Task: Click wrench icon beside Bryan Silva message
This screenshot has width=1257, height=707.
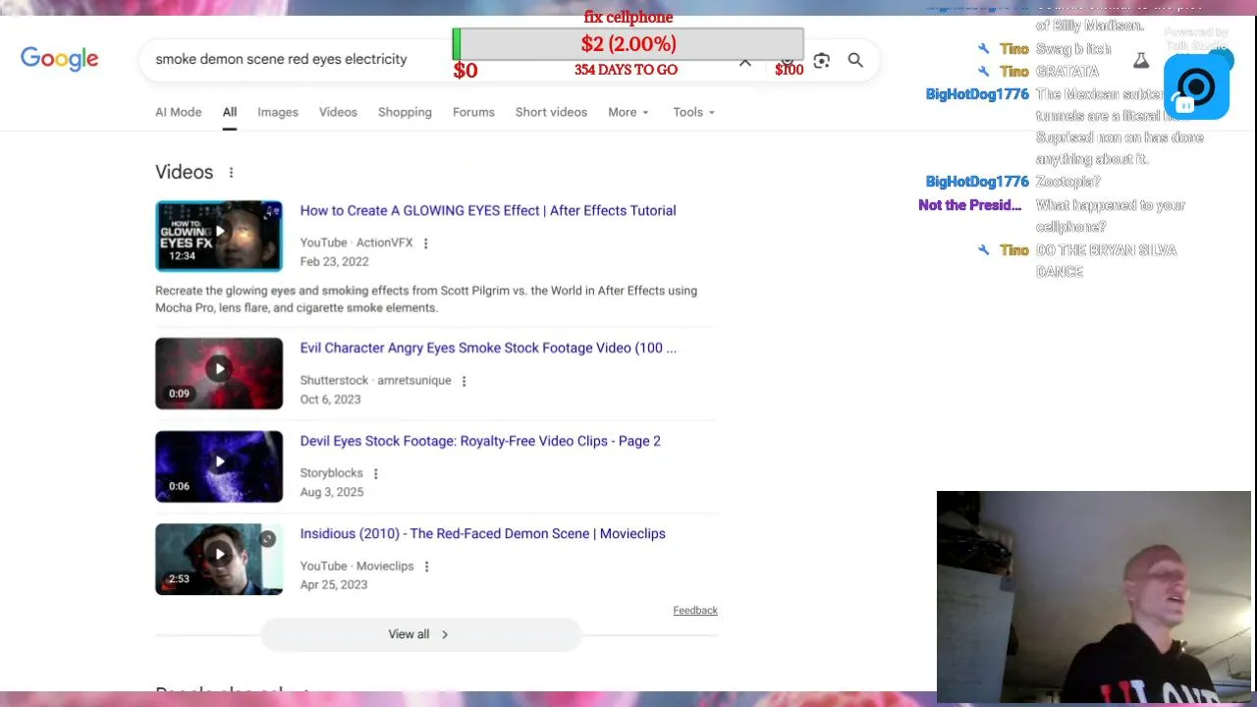Action: pos(984,250)
